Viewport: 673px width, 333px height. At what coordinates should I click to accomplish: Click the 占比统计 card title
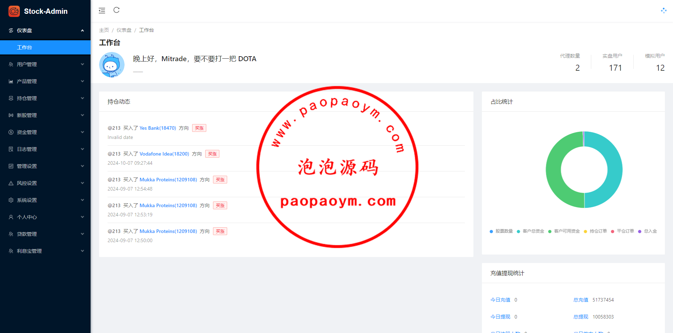pyautogui.click(x=502, y=102)
